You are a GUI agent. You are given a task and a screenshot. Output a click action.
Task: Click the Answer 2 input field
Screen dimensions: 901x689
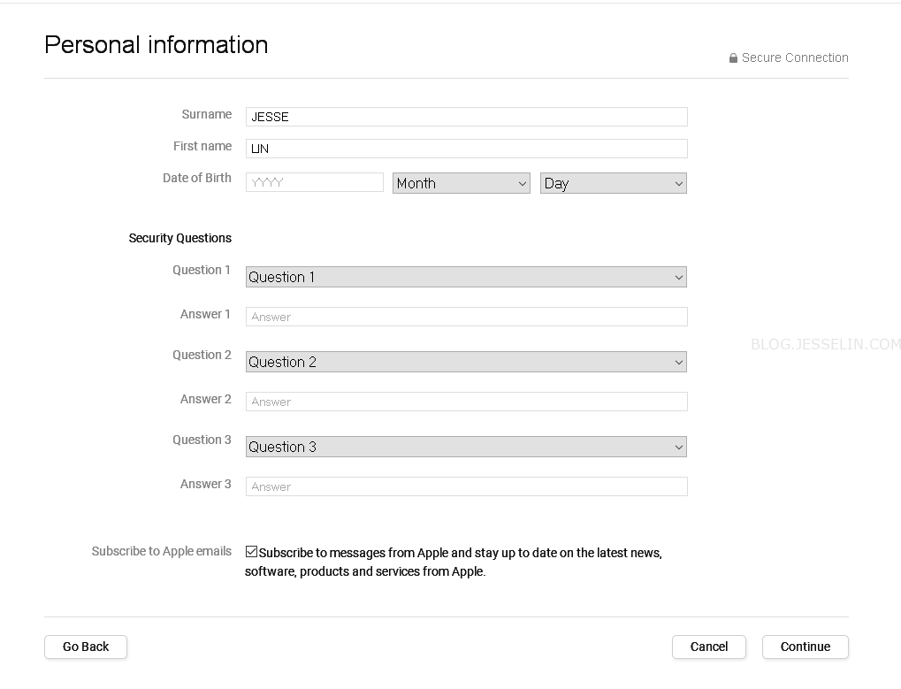click(466, 402)
